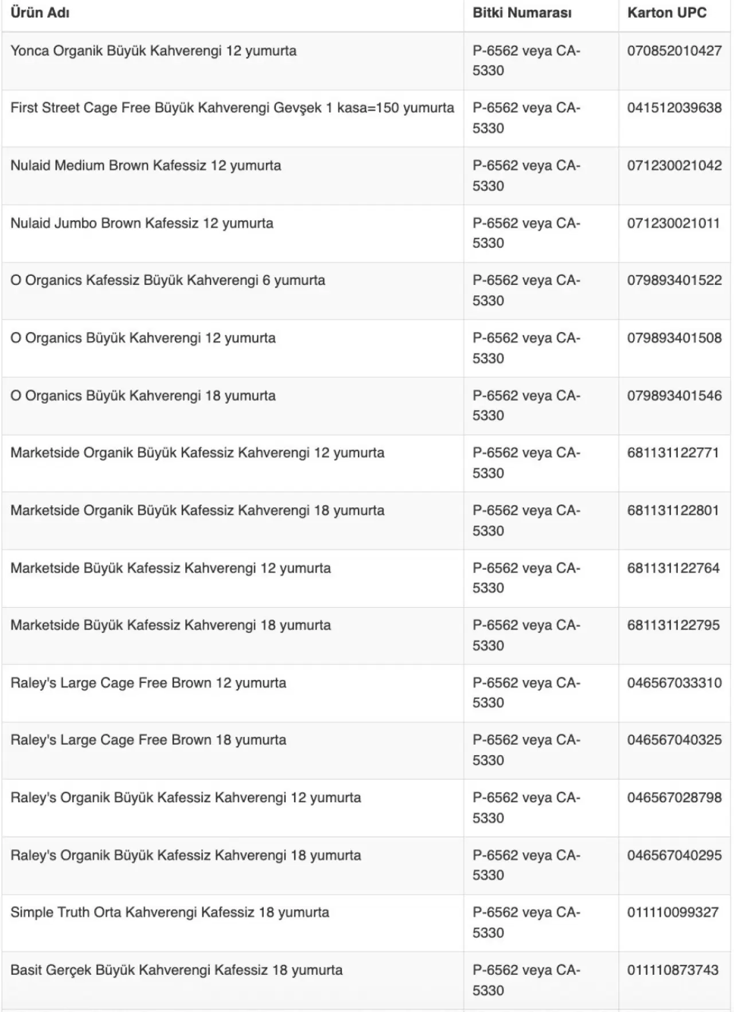Screen dimensions: 734x1012
Task: Select Raley's Large Cage Free Brown 12
Action: pyautogui.click(x=148, y=683)
